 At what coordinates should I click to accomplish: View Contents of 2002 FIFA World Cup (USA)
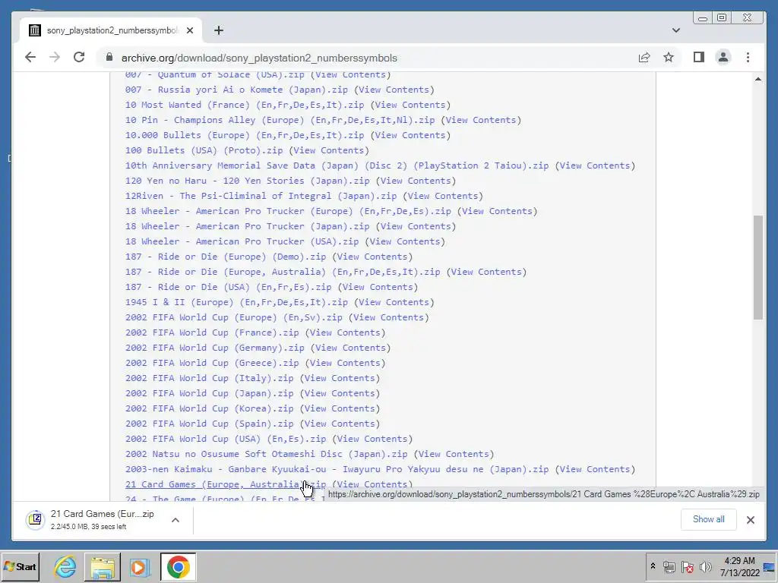(374, 439)
